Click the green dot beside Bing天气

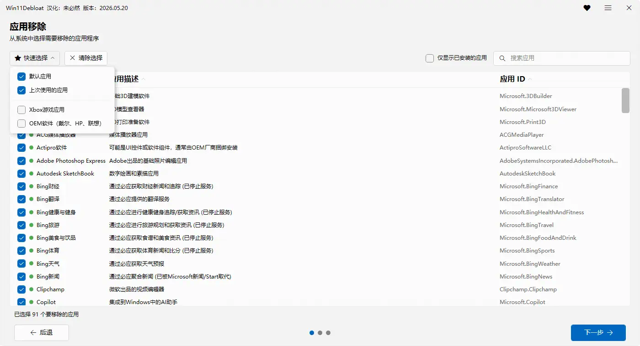pyautogui.click(x=32, y=263)
